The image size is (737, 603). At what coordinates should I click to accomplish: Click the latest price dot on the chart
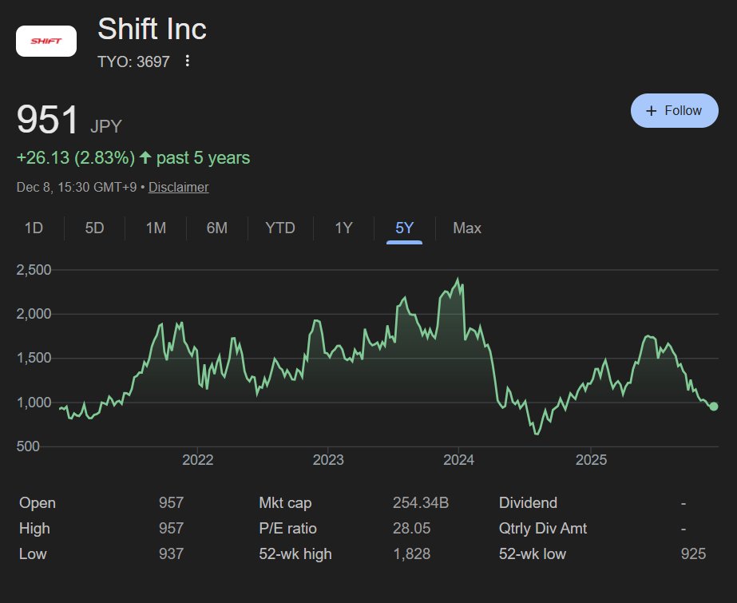pyautogui.click(x=713, y=407)
